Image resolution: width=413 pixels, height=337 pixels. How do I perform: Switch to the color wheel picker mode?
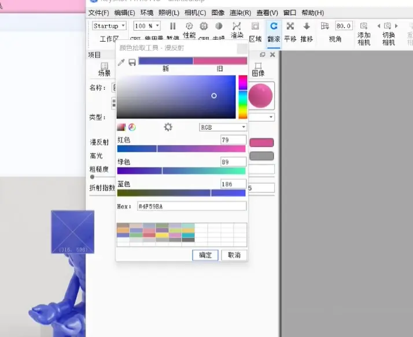(x=132, y=127)
